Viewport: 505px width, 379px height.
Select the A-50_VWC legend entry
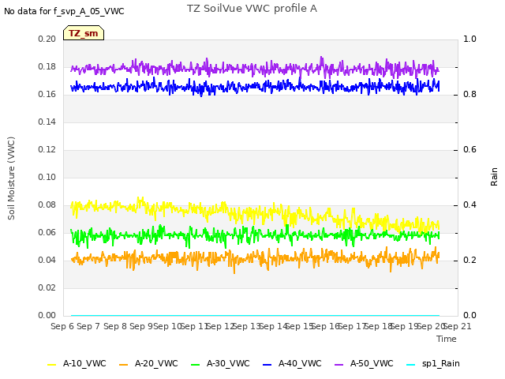364,363
